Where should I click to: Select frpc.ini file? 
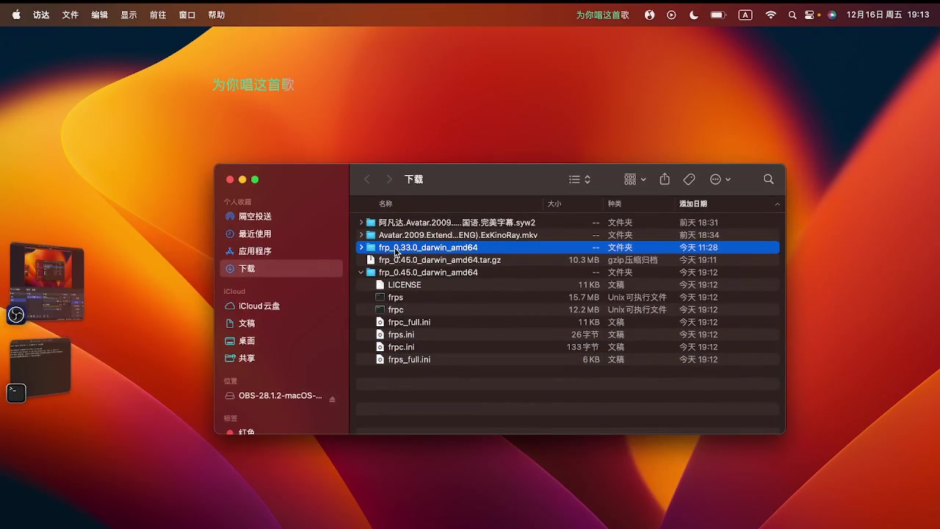coord(568,347)
